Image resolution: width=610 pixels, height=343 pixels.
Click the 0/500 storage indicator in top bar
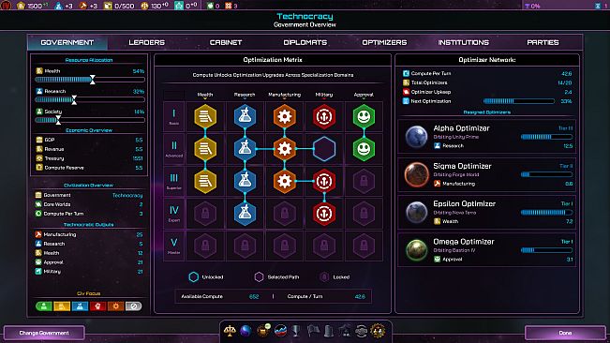[x=120, y=6]
